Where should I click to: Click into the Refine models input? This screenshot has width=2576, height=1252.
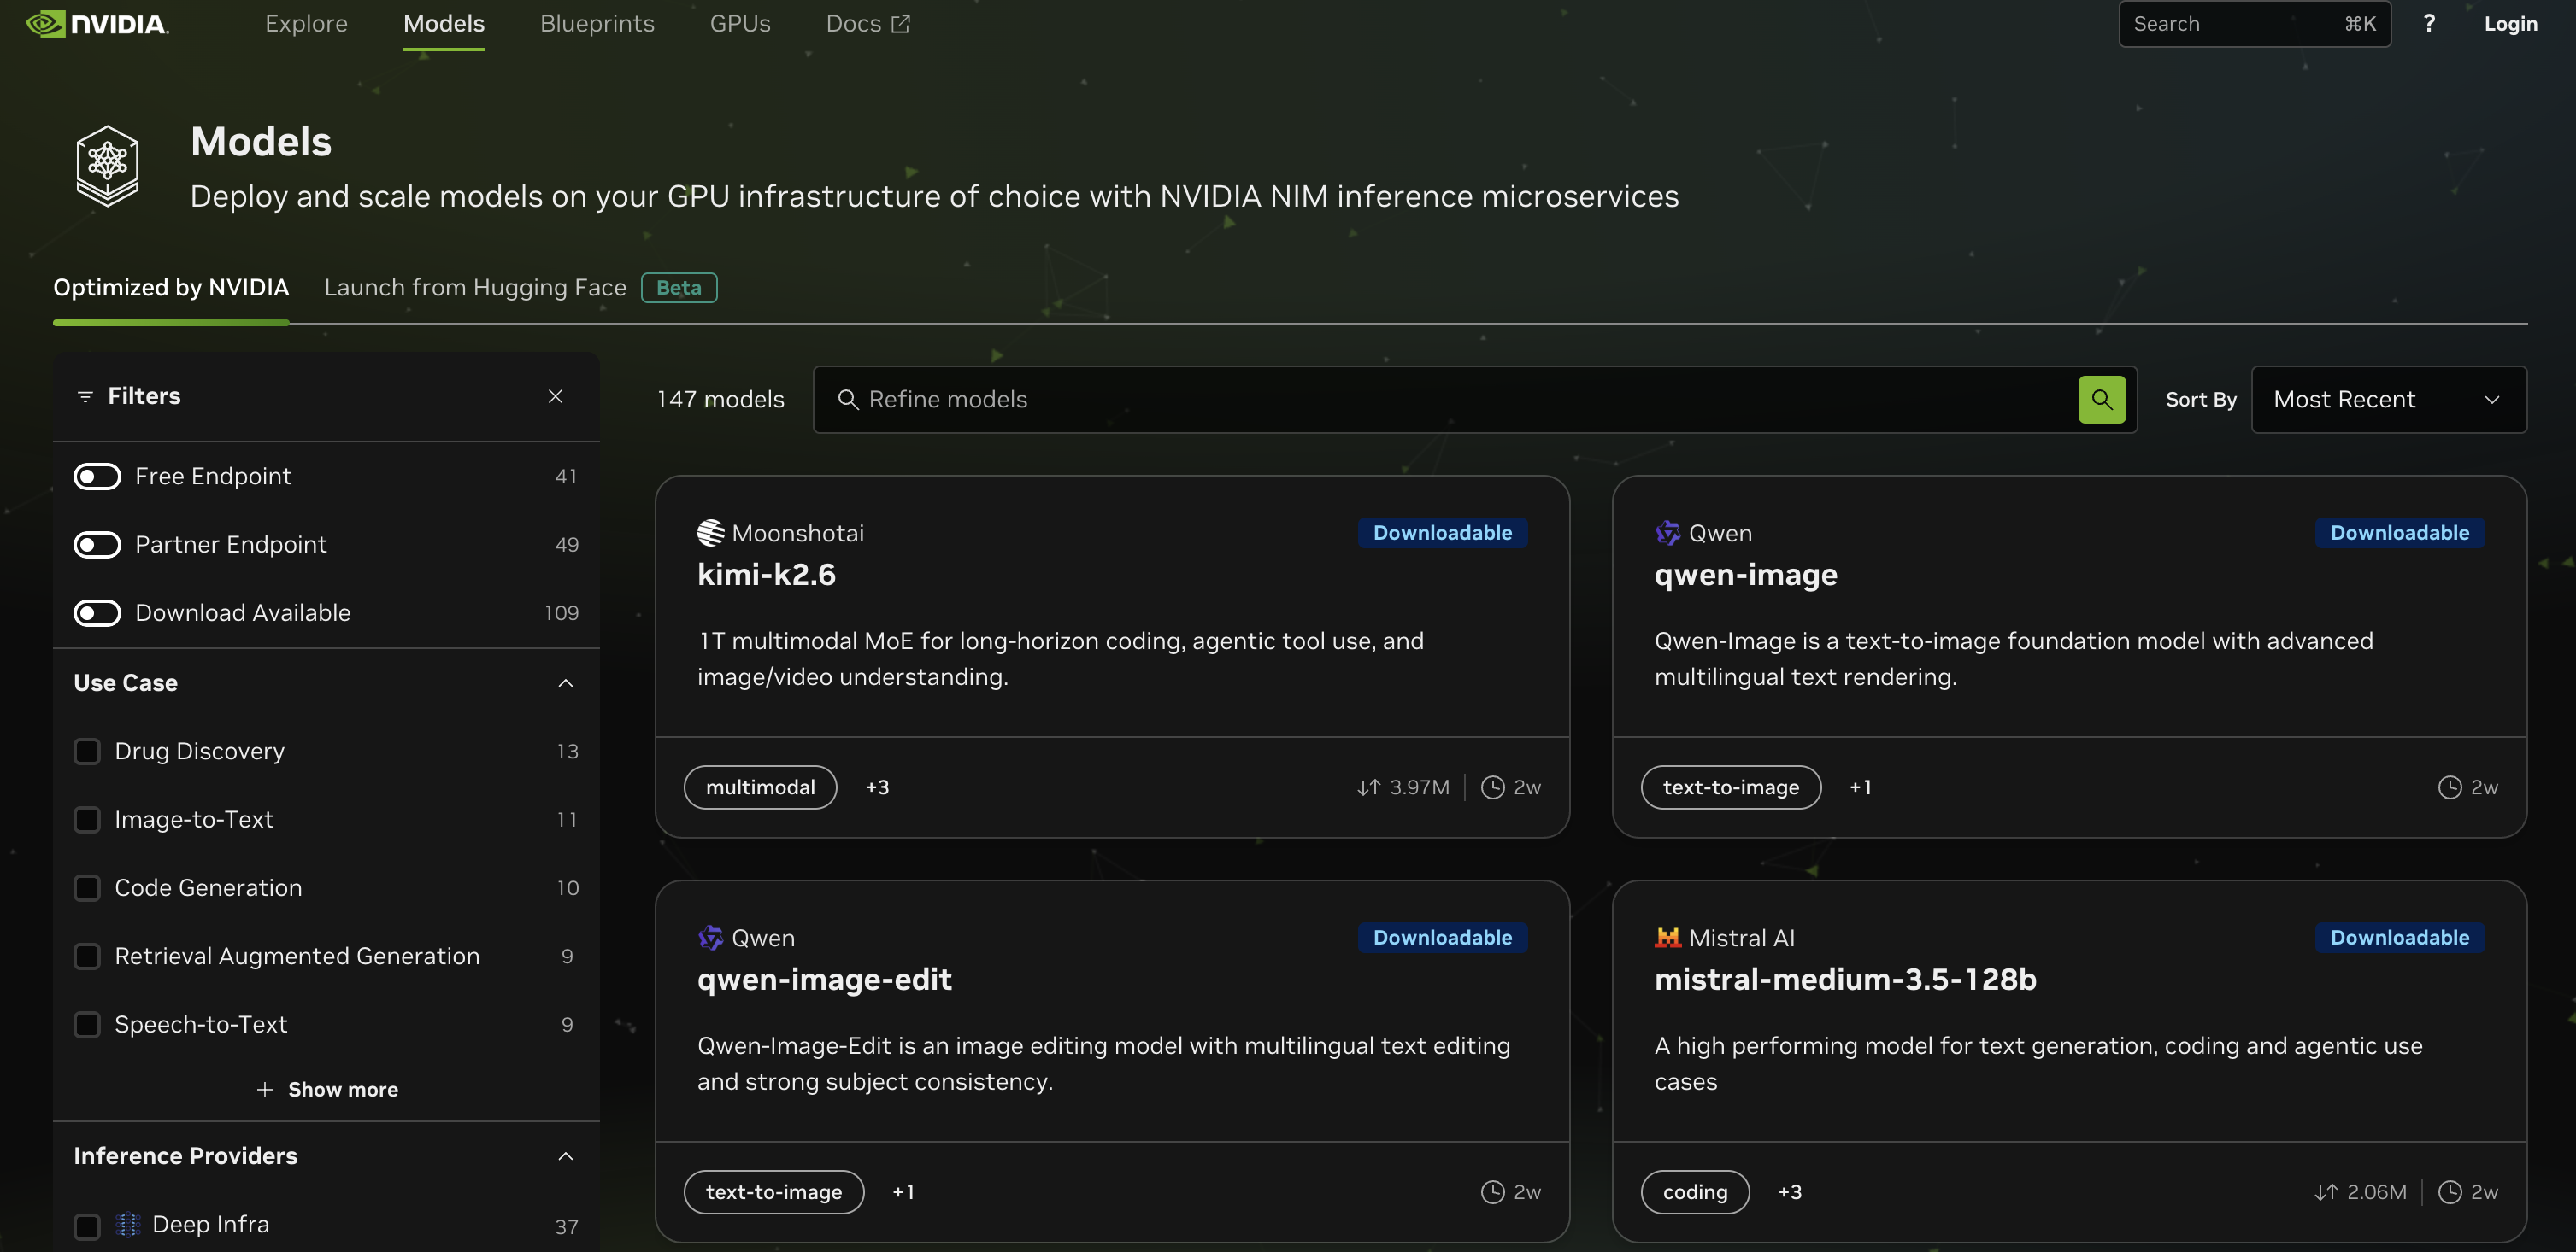pos(1474,400)
